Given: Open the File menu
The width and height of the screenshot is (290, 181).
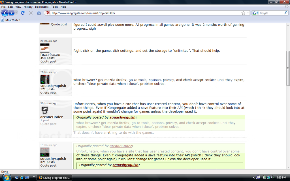Looking at the screenshot, I should pyautogui.click(x=3, y=7).
